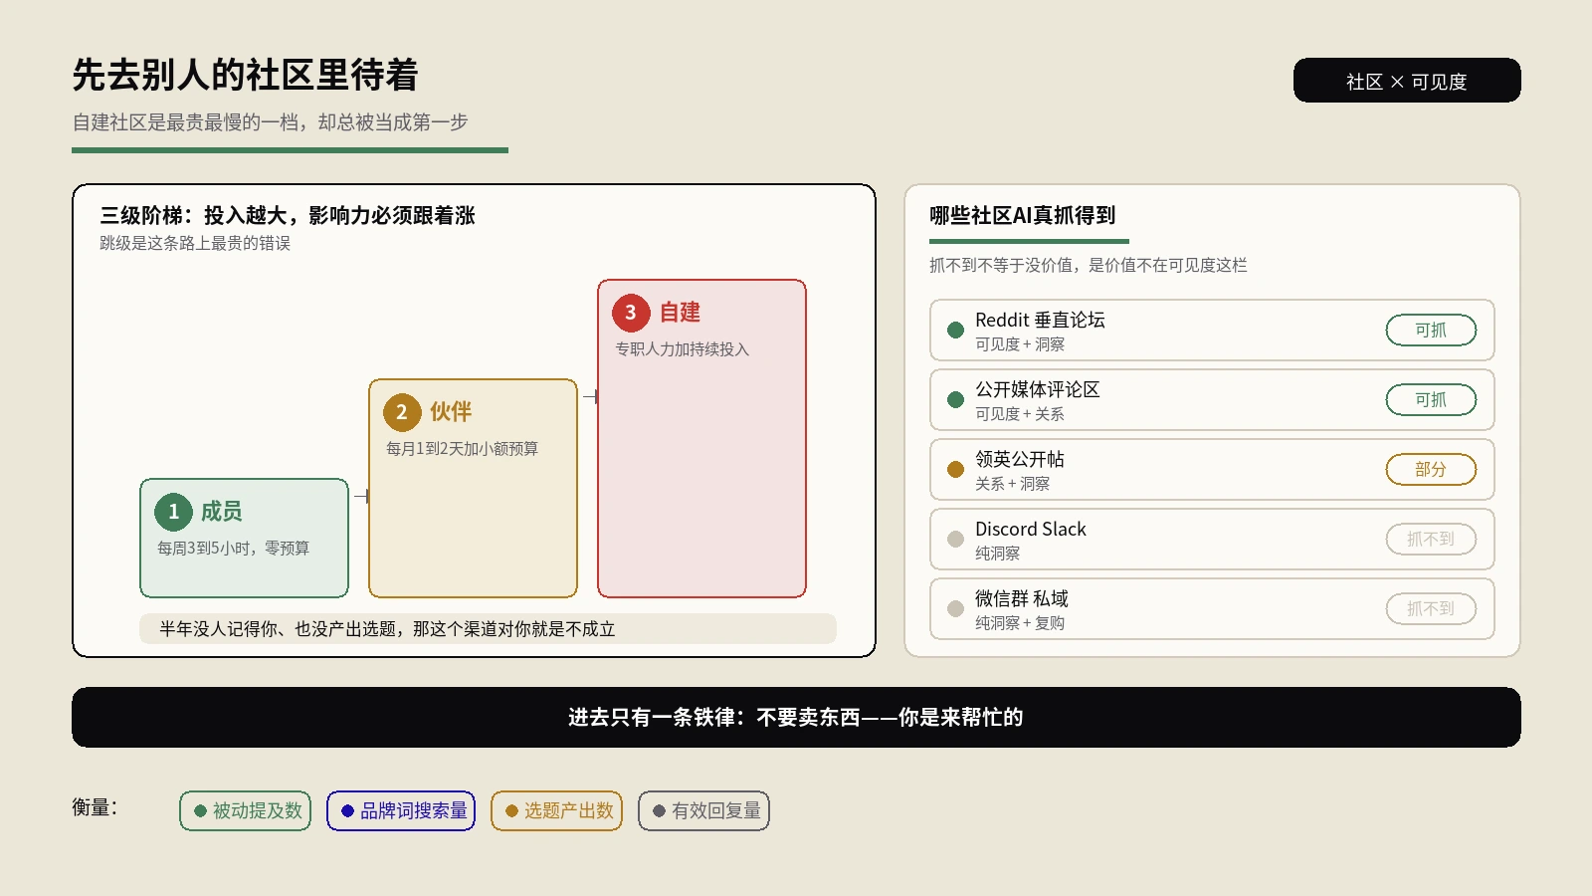Viewport: 1592px width, 896px height.
Task: Click the grey dot in 有效回复量 chip
Action: [x=659, y=811]
